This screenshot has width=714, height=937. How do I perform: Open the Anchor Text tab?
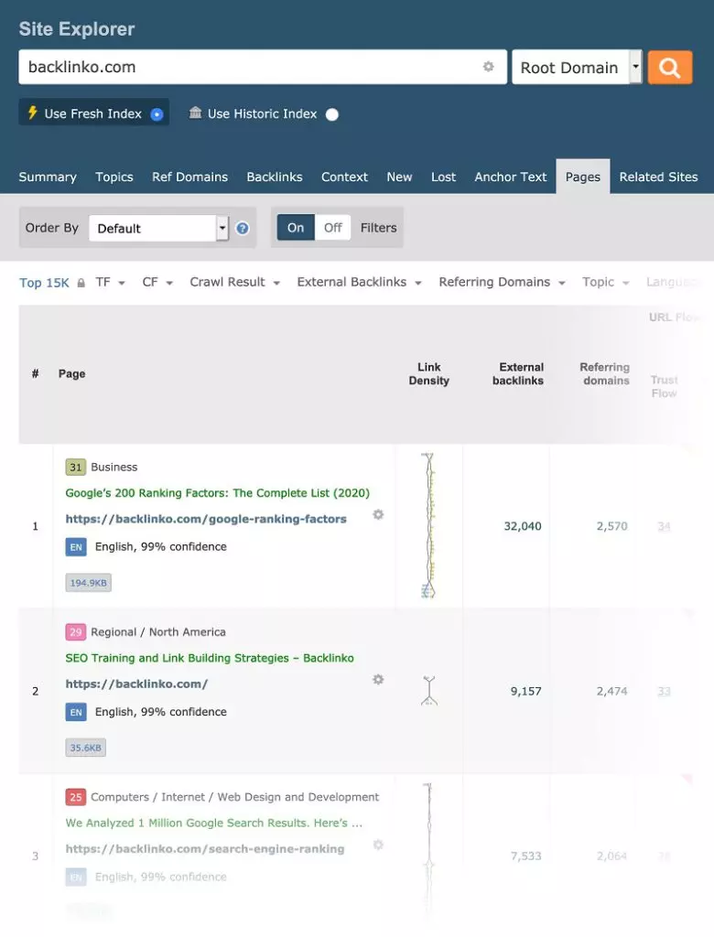pyautogui.click(x=510, y=177)
